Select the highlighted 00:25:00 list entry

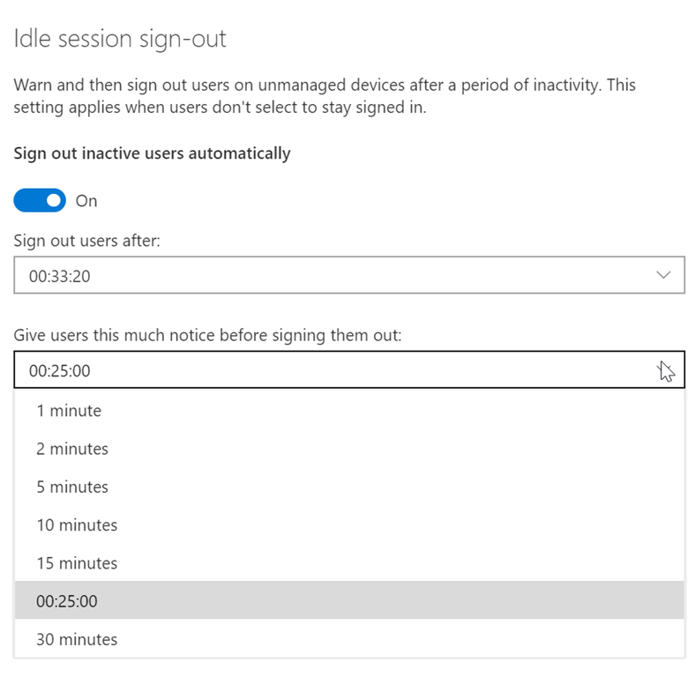67,601
